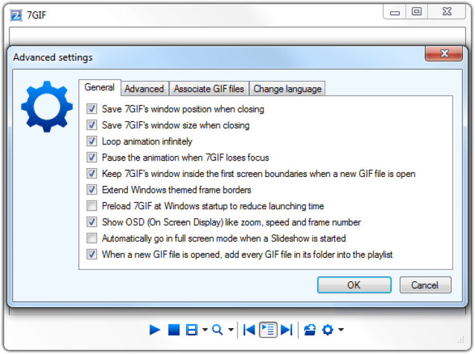Viewport: 475px width, 354px height.
Task: Enable automatic full screen mode for Slideshow
Action: pyautogui.click(x=92, y=238)
